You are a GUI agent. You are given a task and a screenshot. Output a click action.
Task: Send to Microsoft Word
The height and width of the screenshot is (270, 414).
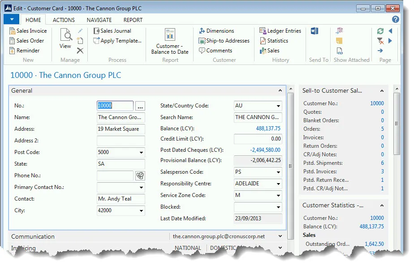click(315, 31)
